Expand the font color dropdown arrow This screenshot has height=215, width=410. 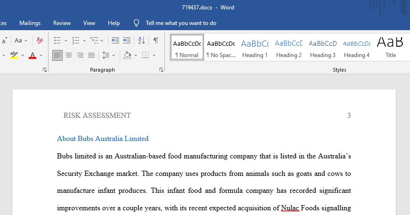pyautogui.click(x=41, y=55)
